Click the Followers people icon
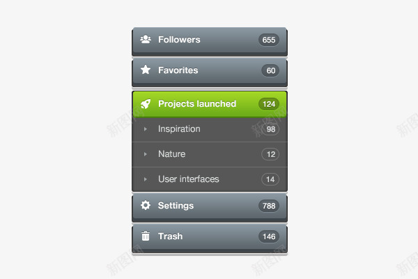This screenshot has height=279, width=418. [146, 40]
